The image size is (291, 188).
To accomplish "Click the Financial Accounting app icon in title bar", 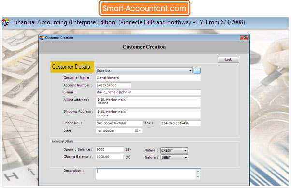I will (6, 22).
